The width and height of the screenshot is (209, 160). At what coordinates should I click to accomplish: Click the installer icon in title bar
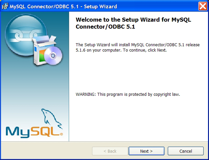(x=5, y=6)
